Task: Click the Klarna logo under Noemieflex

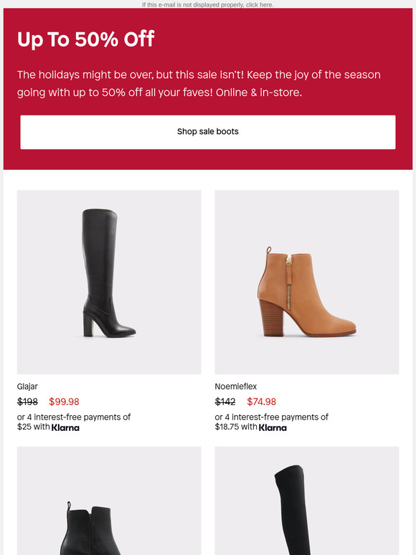Action: tap(273, 427)
